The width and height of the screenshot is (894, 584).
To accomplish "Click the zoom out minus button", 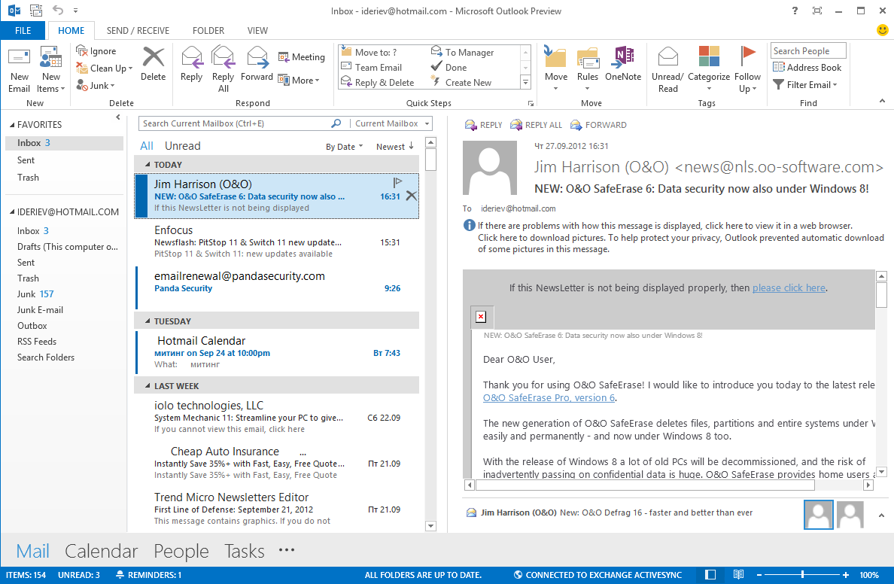I will pos(759,575).
